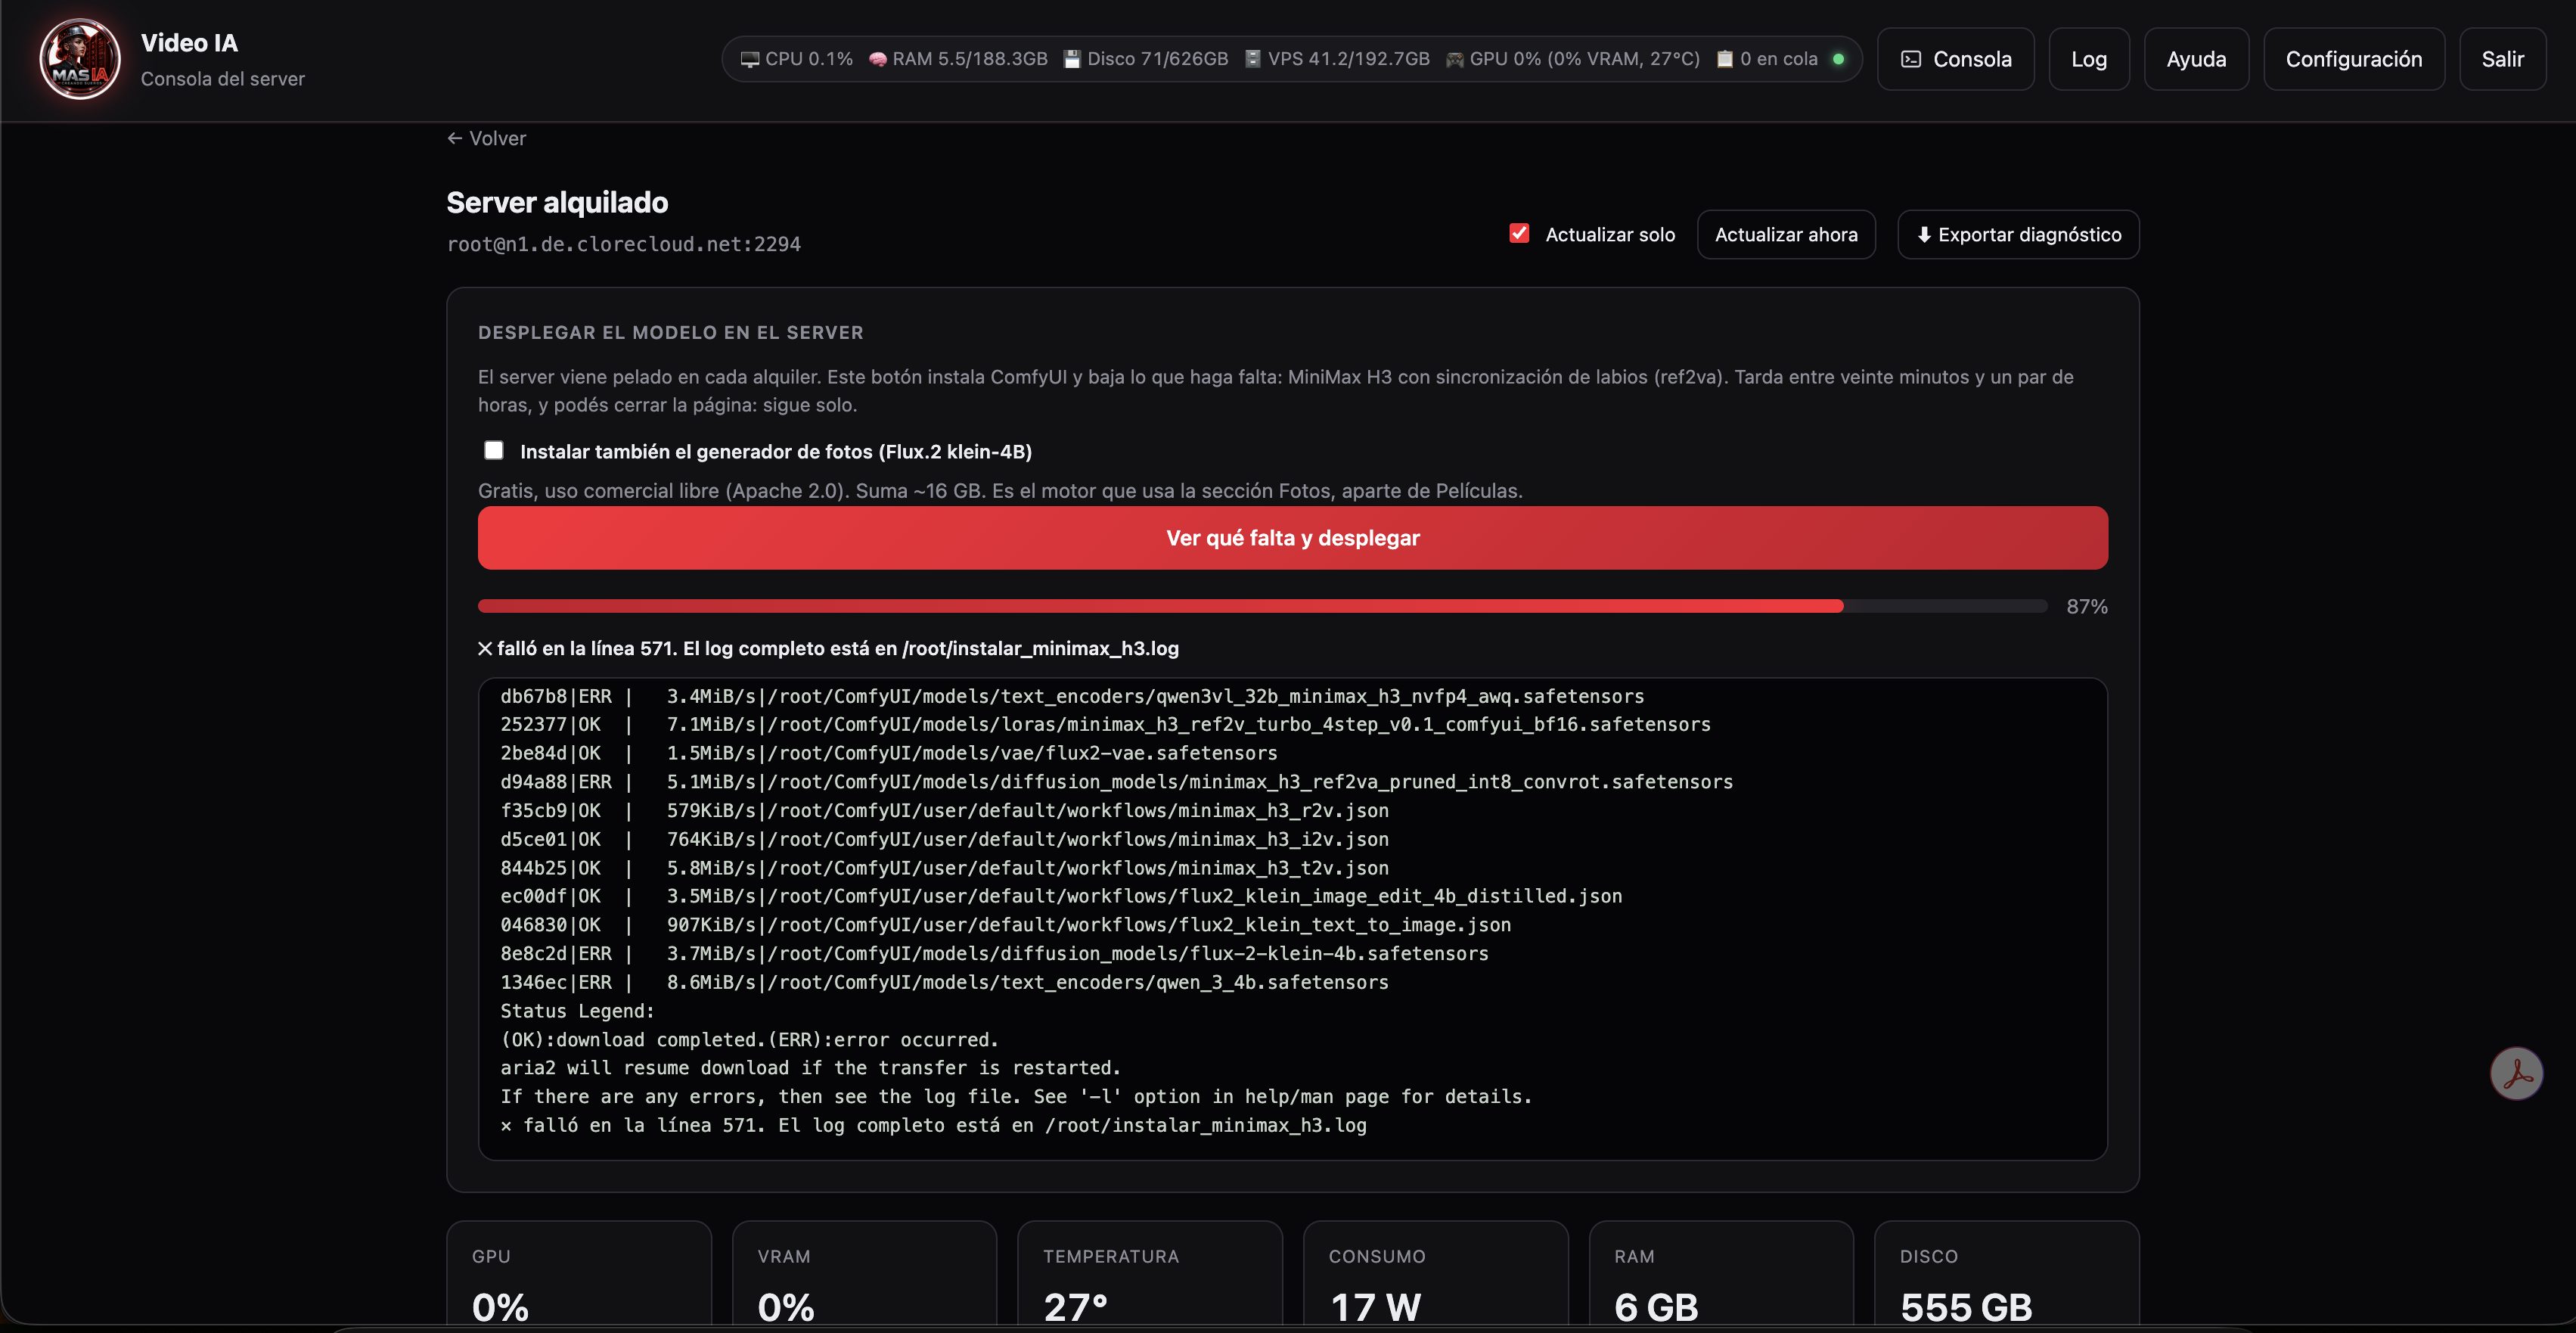This screenshot has width=2576, height=1333.
Task: Export the diagnostic with Exportar diagnóstico
Action: point(2018,234)
